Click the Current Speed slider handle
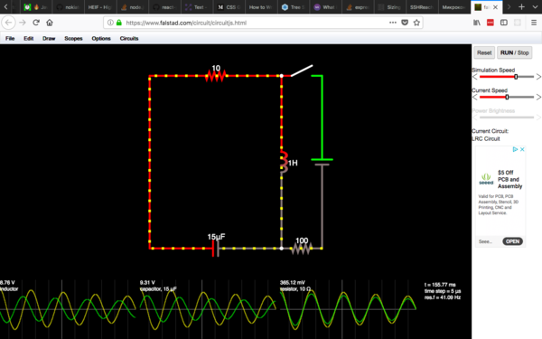 pyautogui.click(x=507, y=98)
